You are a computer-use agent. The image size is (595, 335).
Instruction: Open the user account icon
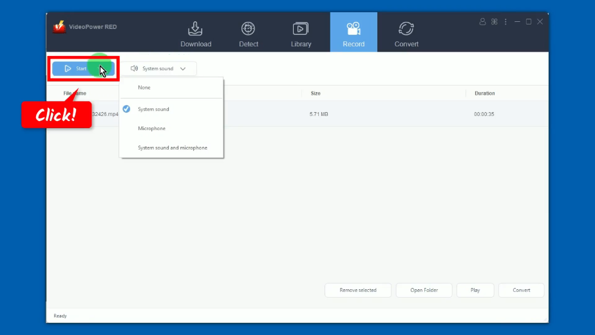click(482, 22)
